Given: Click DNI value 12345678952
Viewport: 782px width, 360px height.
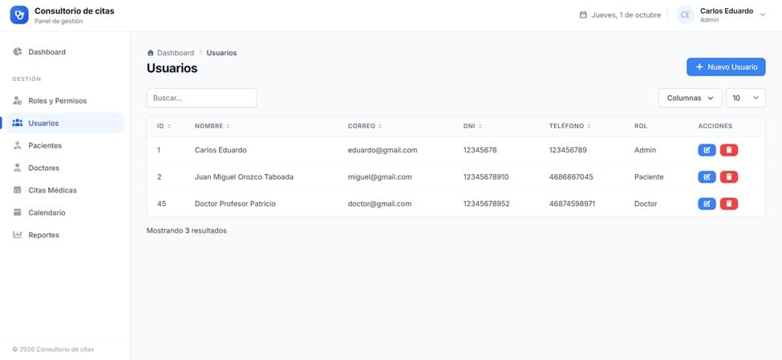Looking at the screenshot, I should [x=486, y=204].
